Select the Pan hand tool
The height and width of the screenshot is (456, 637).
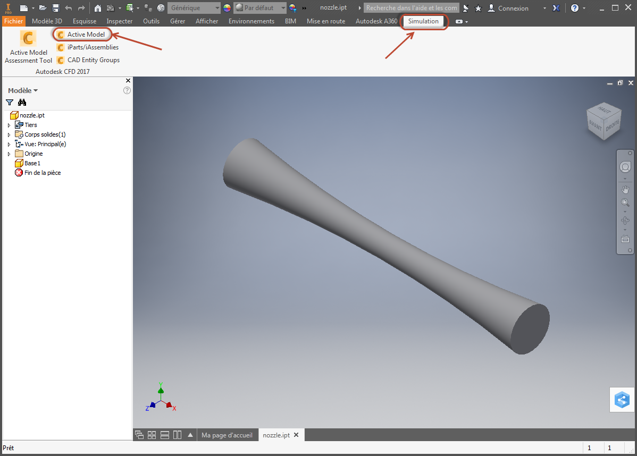coord(625,190)
